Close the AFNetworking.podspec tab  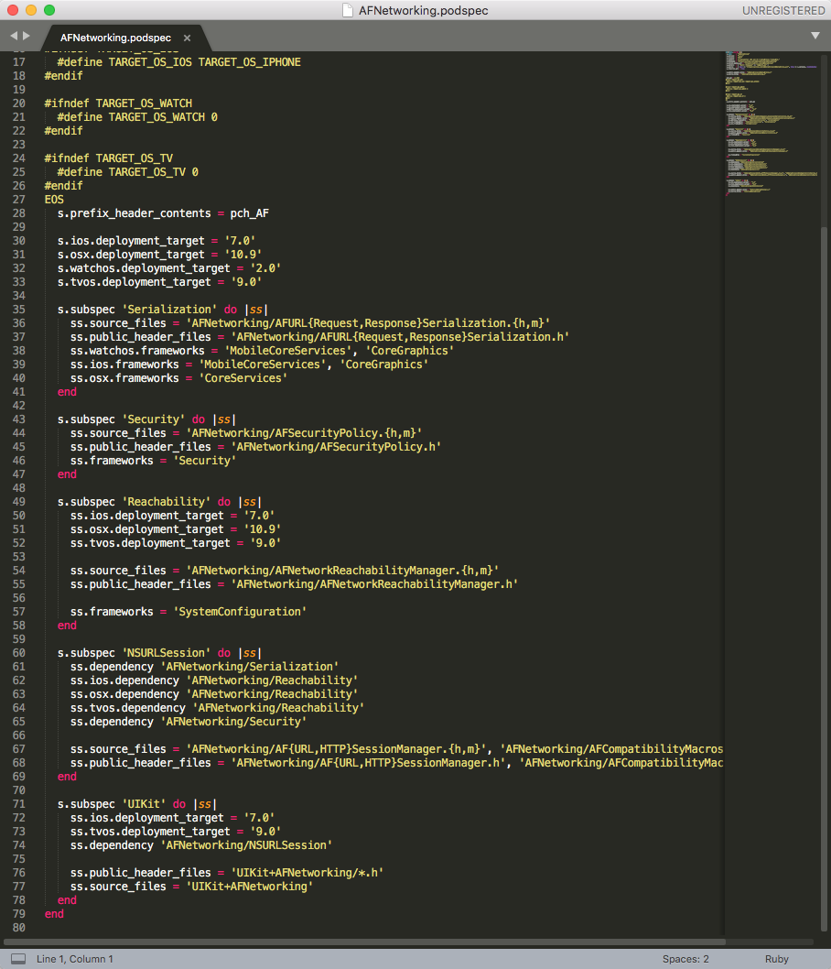[x=187, y=38]
